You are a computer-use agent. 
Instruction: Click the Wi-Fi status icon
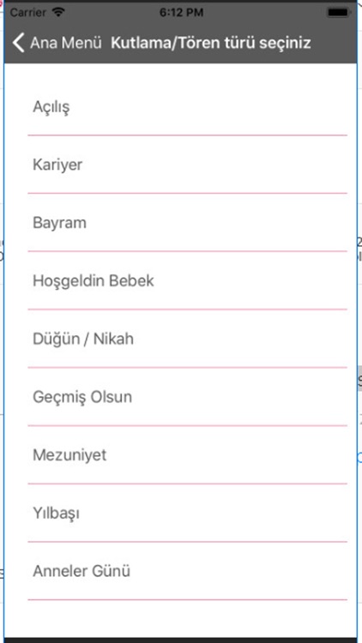[59, 12]
